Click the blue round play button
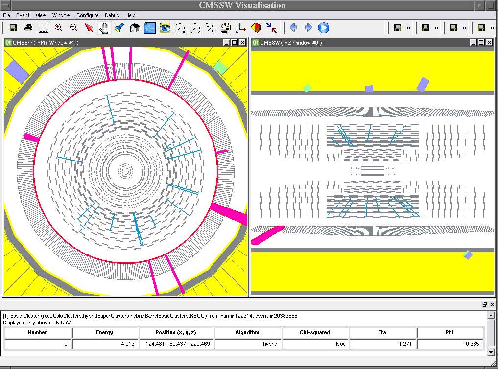Viewport: 498px width, 369px height. click(323, 27)
